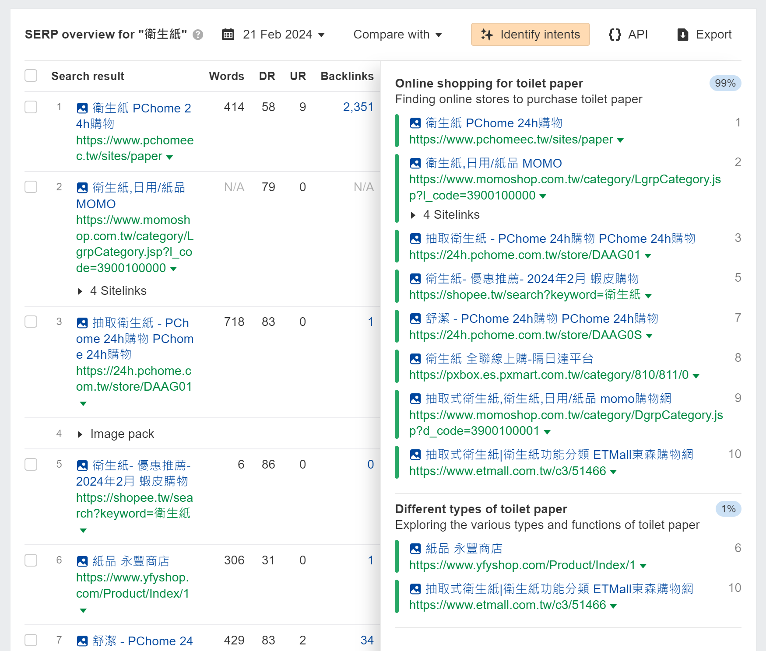
Task: Open the Compare with dropdown
Action: [397, 35]
